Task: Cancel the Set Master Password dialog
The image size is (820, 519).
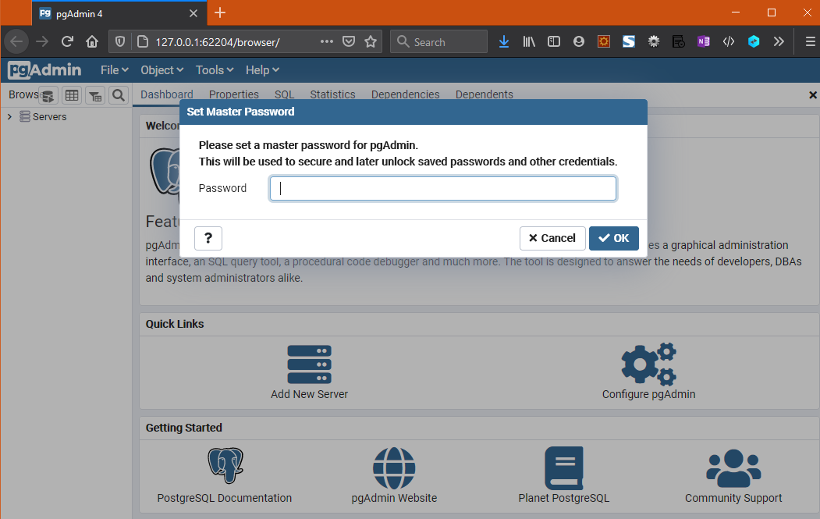Action: click(552, 238)
